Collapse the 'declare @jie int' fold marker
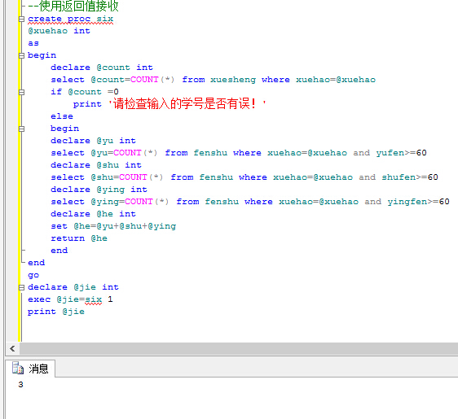The height and width of the screenshot is (419, 458). pos(21,287)
